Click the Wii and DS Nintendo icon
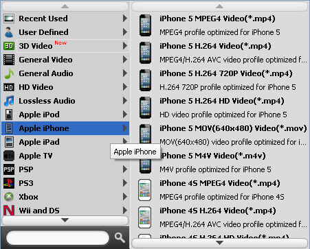 tap(9, 211)
